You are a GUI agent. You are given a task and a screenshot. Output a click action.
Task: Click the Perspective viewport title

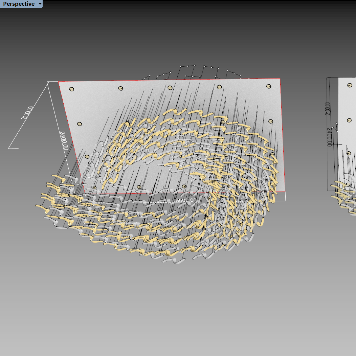coord(19,4)
